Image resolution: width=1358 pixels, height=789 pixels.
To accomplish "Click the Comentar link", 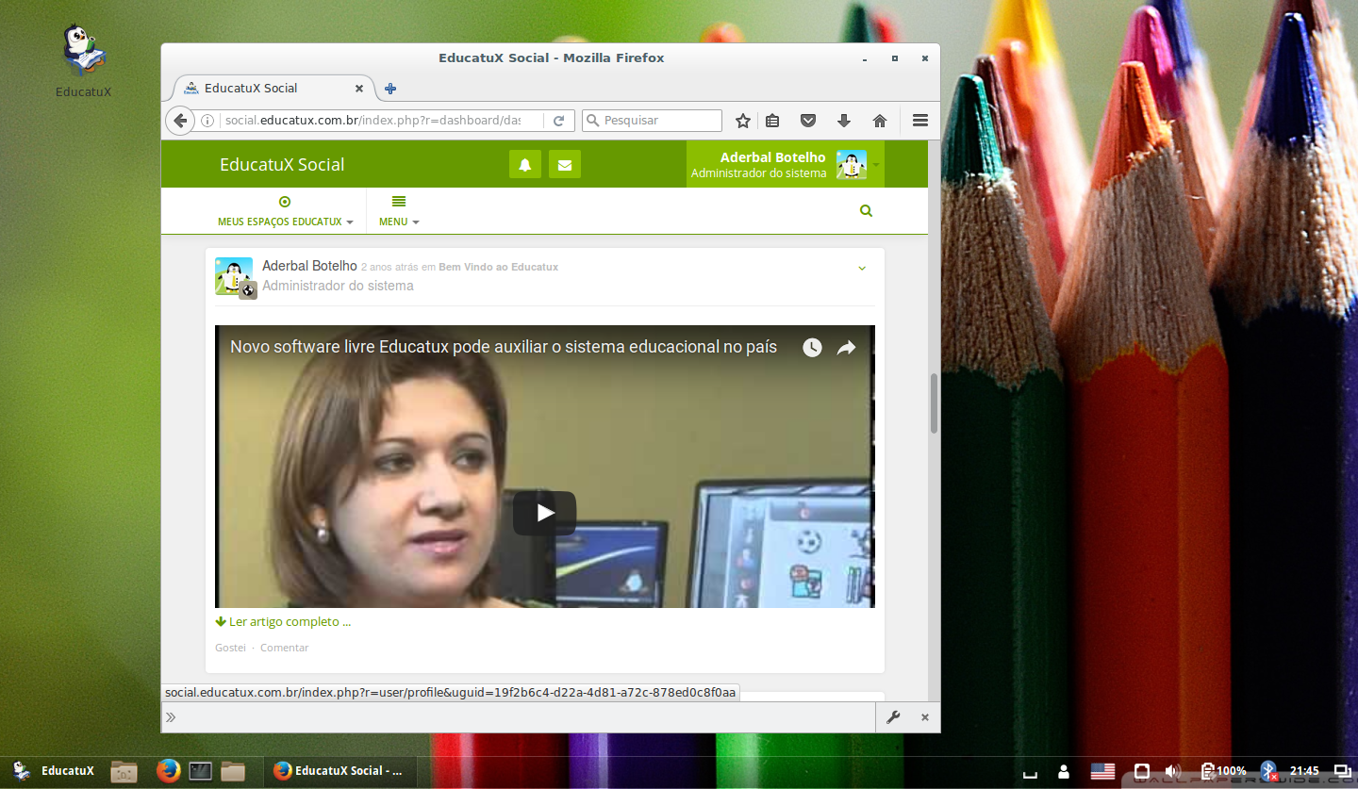I will click(x=284, y=648).
